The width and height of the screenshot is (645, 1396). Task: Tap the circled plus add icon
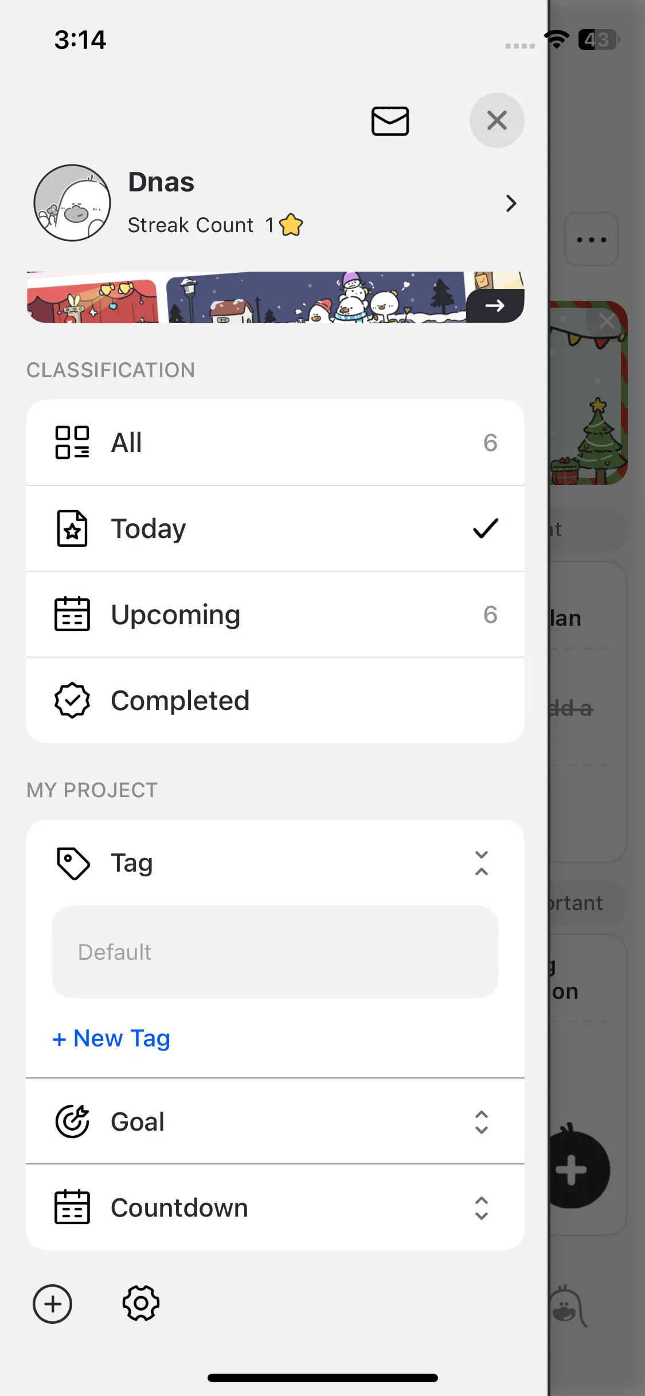[x=53, y=1304]
